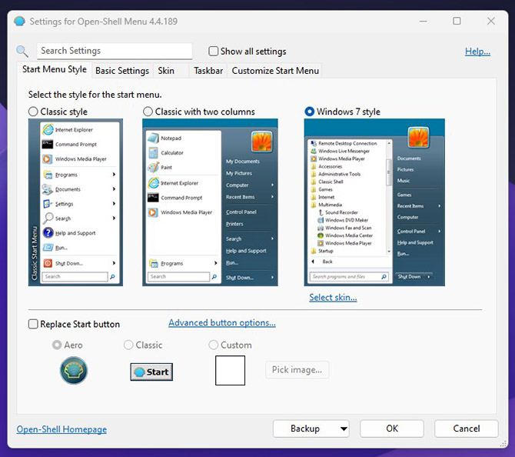Click the Open-Shell title bar icon

(x=19, y=22)
